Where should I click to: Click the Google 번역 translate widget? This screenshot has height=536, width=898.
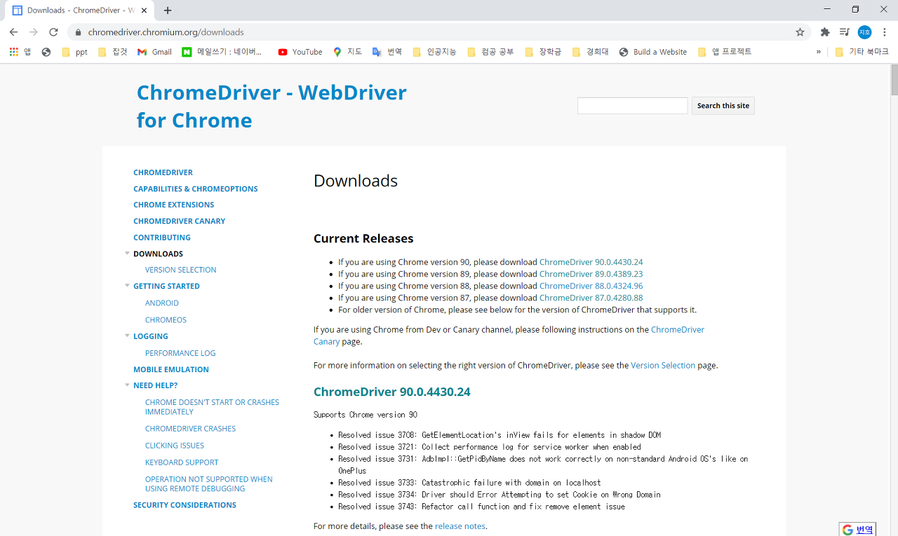tap(857, 529)
